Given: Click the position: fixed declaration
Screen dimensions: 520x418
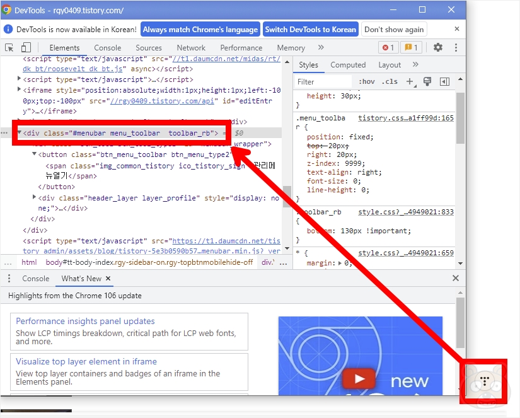Looking at the screenshot, I should click(340, 137).
